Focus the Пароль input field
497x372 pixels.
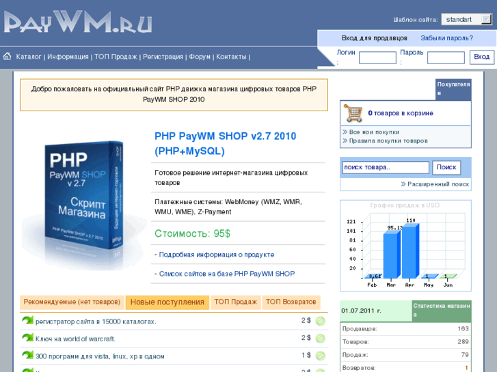(446, 57)
